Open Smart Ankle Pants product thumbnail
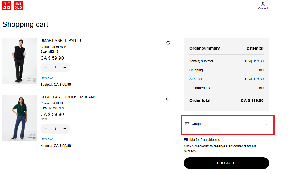Image resolution: width=297 pixels, height=174 pixels. [20, 61]
